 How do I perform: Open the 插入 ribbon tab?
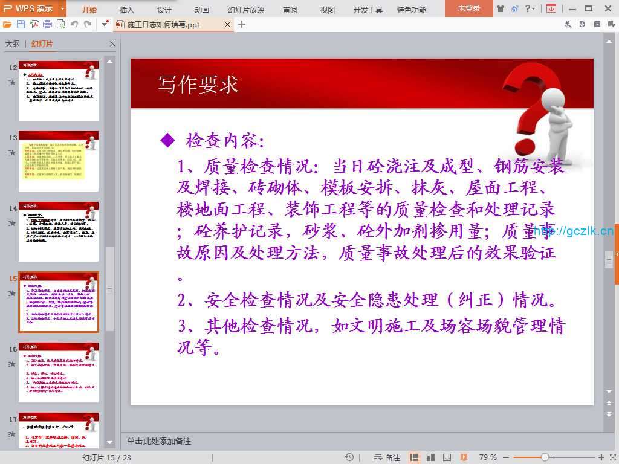click(127, 10)
